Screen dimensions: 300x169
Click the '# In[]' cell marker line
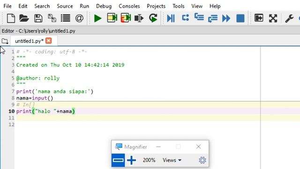click(26, 105)
